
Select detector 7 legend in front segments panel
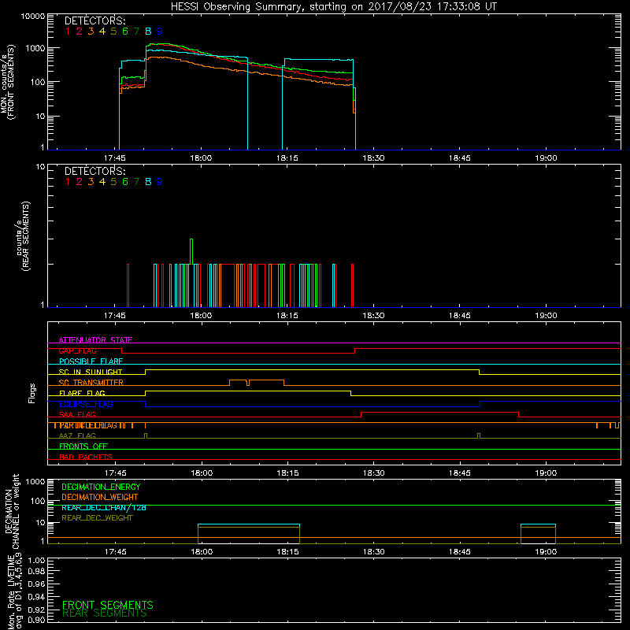click(136, 31)
